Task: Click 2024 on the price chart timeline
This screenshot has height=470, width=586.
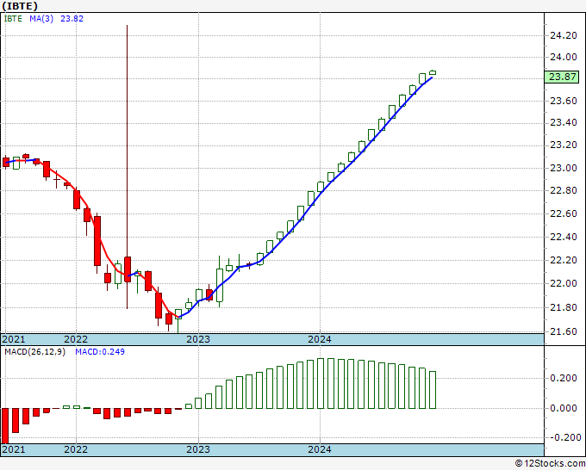Action: coord(320,339)
